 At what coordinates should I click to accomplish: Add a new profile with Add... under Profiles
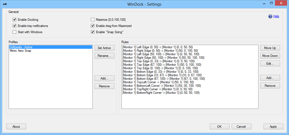click(104, 78)
